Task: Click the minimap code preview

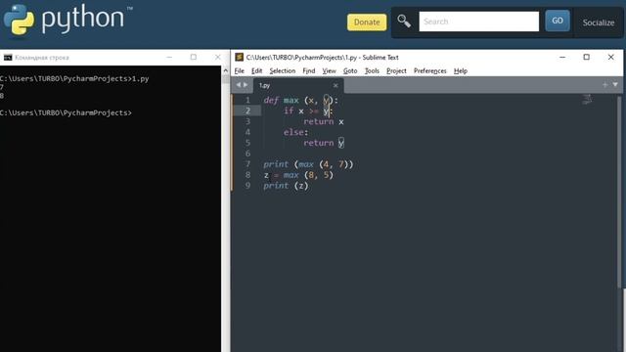Action: [587, 99]
